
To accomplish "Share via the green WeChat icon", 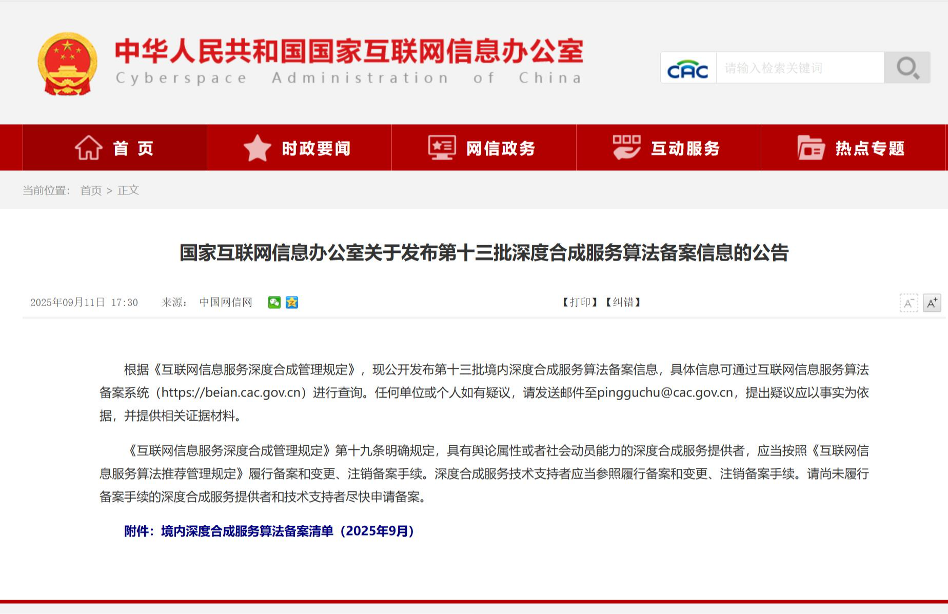I will (x=274, y=302).
